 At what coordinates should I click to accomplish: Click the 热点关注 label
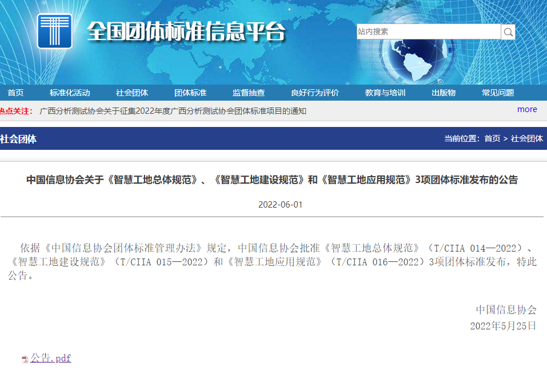tap(16, 111)
